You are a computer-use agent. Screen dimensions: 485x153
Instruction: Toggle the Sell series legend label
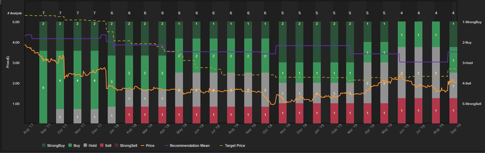click(x=107, y=146)
